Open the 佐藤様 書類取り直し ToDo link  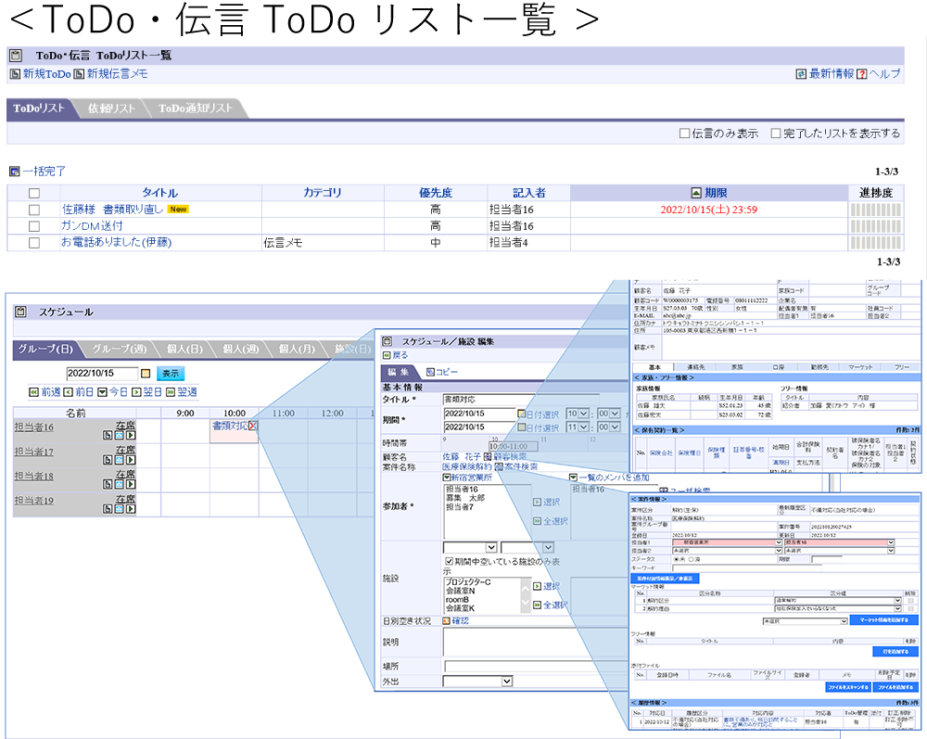[x=112, y=210]
